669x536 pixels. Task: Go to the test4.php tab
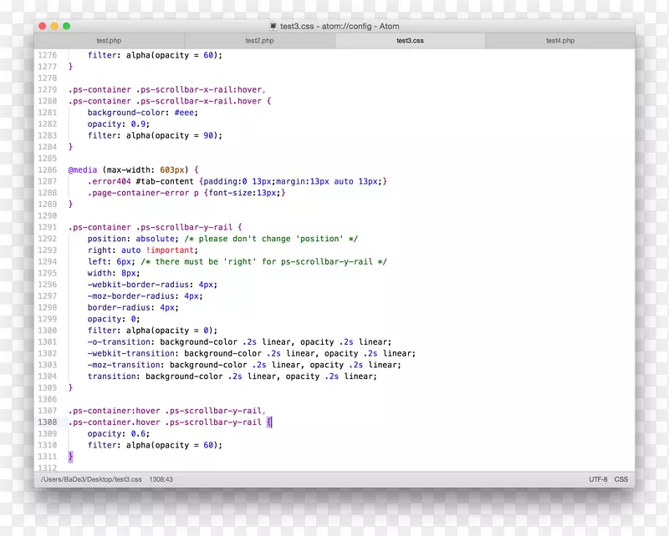(x=559, y=40)
